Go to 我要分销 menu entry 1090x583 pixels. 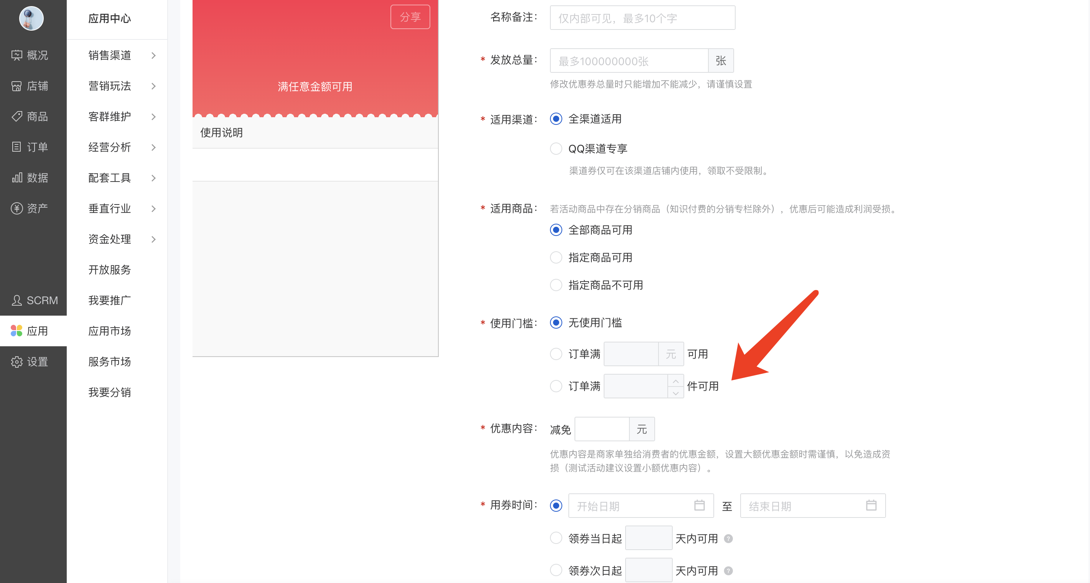coord(110,392)
